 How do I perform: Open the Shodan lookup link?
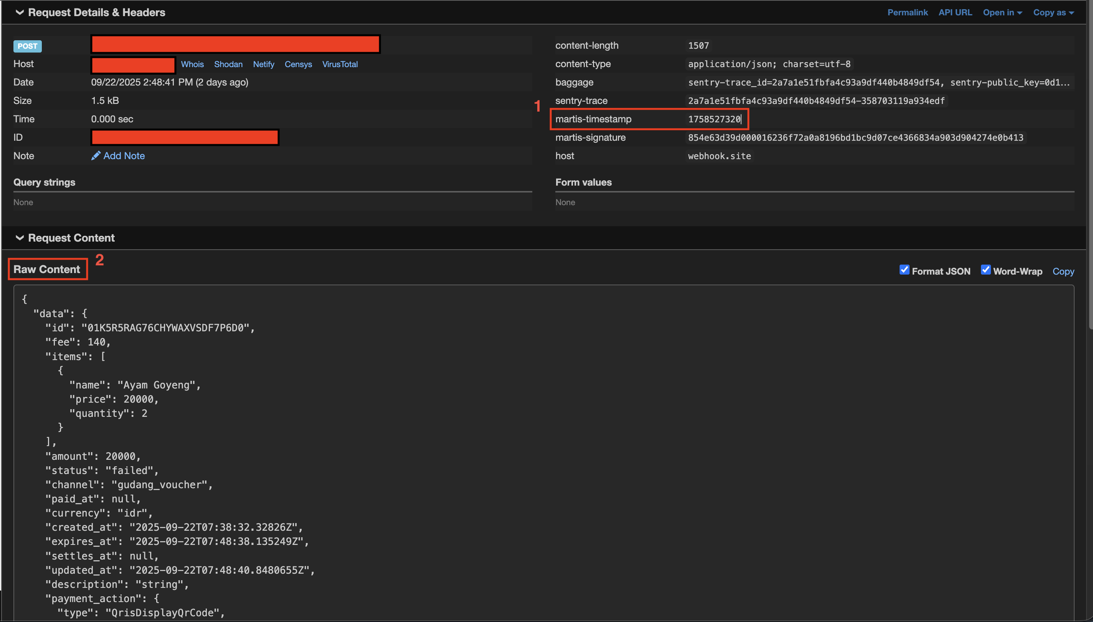(x=228, y=64)
